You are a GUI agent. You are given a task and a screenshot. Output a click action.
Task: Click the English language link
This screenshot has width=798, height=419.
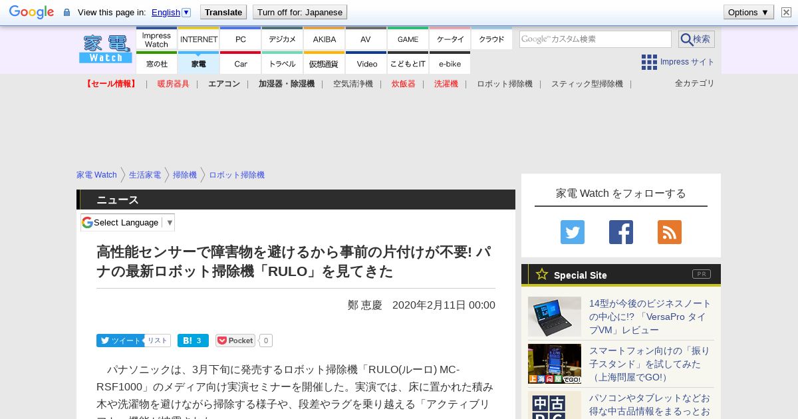pyautogui.click(x=166, y=12)
